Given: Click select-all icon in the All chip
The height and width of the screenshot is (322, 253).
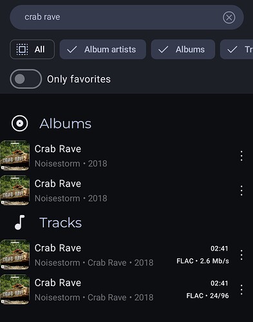Looking at the screenshot, I should [22, 50].
